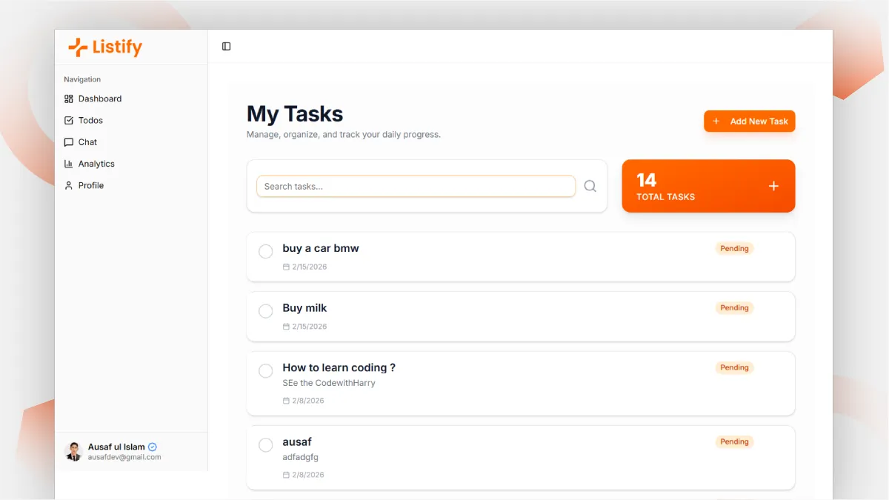Click the search magnifier icon

(590, 186)
